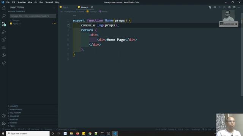Open the Selection menu
The width and height of the screenshot is (243, 136).
pyautogui.click(x=22, y=2)
